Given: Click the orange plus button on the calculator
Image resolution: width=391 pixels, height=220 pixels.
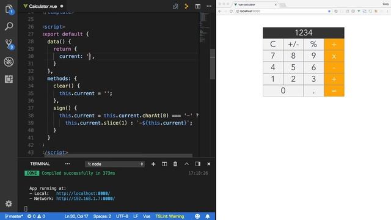Looking at the screenshot, I should [334, 79].
